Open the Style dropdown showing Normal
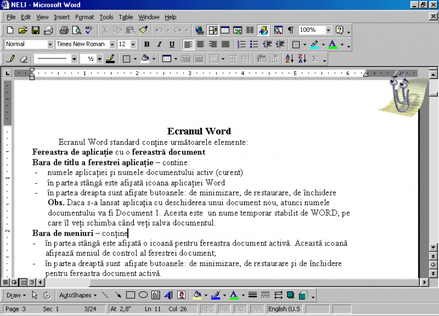The width and height of the screenshot is (439, 316). tap(50, 44)
